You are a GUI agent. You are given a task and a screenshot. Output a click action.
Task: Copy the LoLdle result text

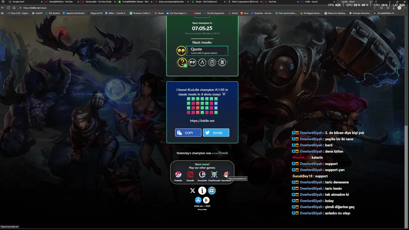(x=188, y=133)
